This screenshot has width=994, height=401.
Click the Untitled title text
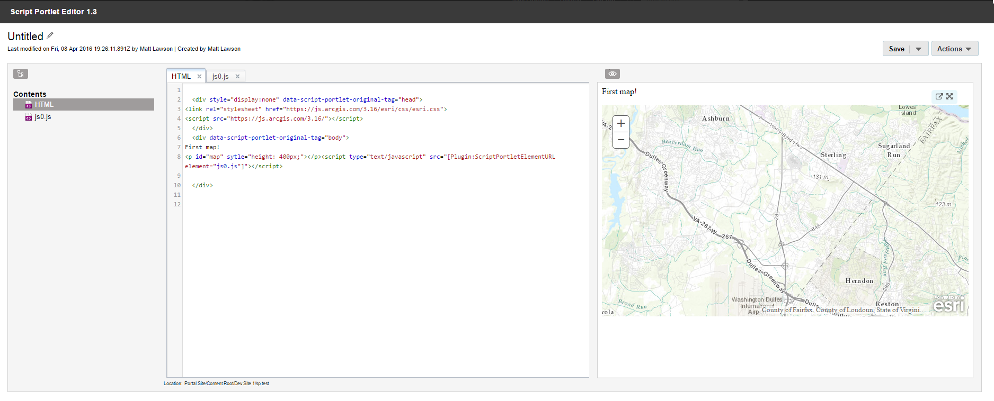[x=25, y=37]
